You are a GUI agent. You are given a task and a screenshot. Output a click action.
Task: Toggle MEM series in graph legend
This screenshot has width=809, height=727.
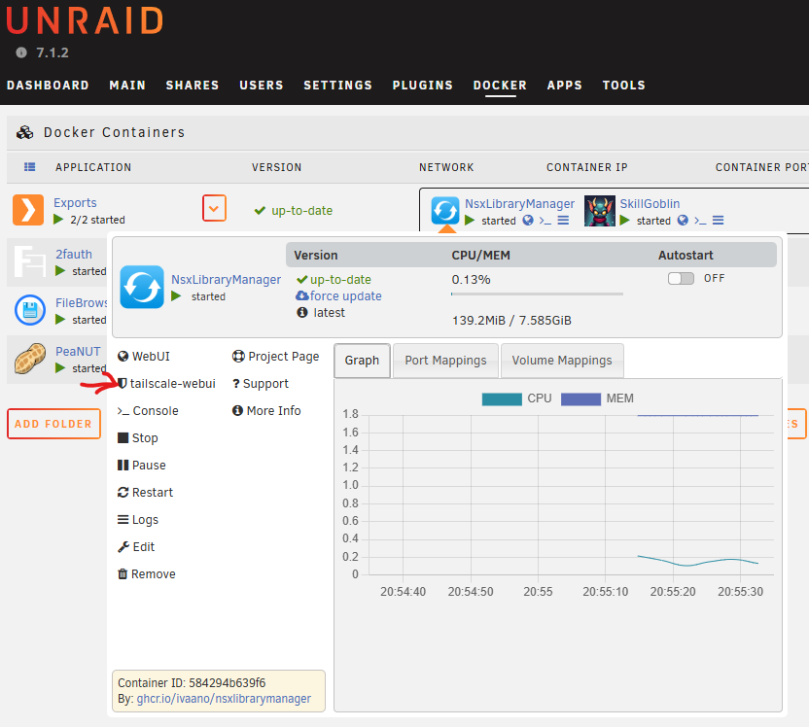597,398
